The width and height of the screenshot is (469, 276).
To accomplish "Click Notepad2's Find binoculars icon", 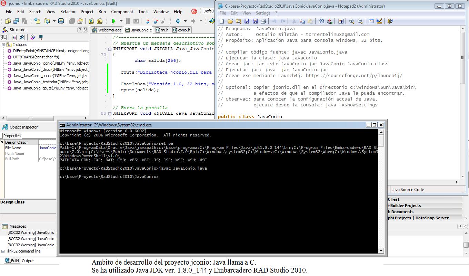I will tap(321, 21).
